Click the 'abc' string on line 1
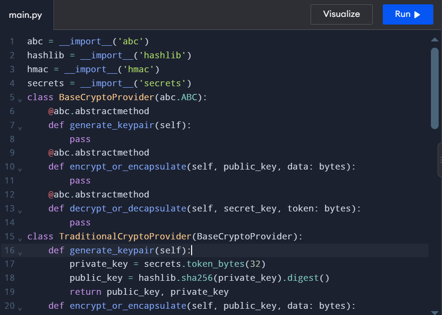 tap(130, 41)
